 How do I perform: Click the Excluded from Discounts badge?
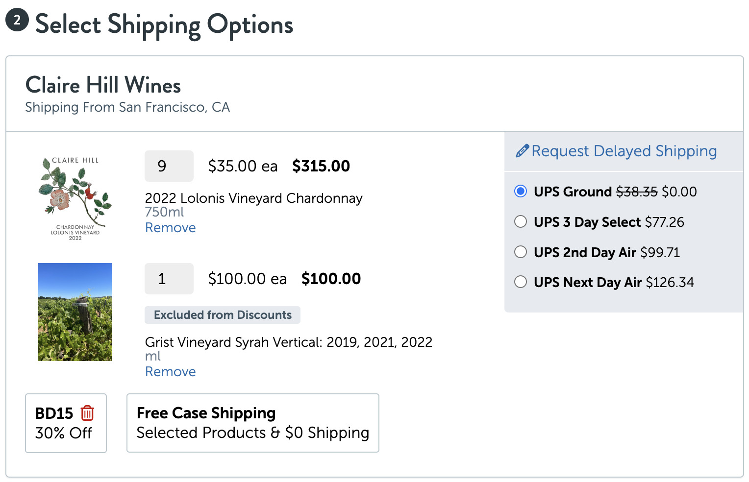[223, 315]
